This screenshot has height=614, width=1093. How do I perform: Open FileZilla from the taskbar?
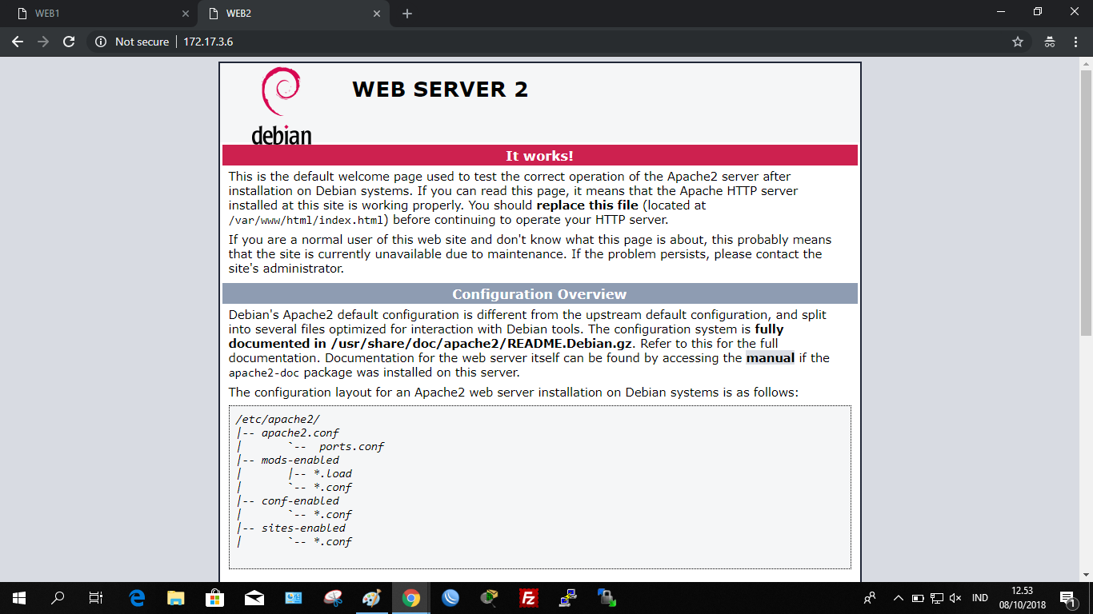pos(529,598)
